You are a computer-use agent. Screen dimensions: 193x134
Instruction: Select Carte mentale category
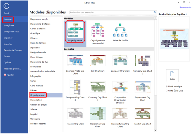pyautogui.click(x=37, y=86)
